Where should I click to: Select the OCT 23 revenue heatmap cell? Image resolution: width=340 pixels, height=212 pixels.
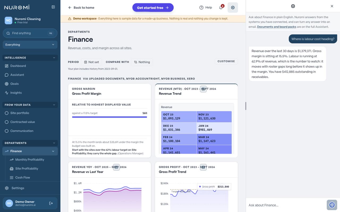tap(178, 117)
